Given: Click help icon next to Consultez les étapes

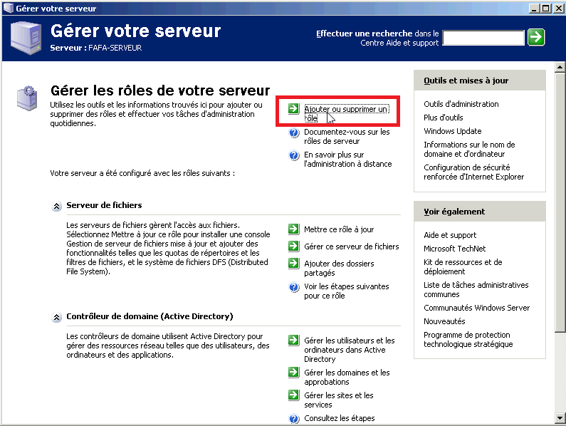Looking at the screenshot, I should pyautogui.click(x=294, y=419).
